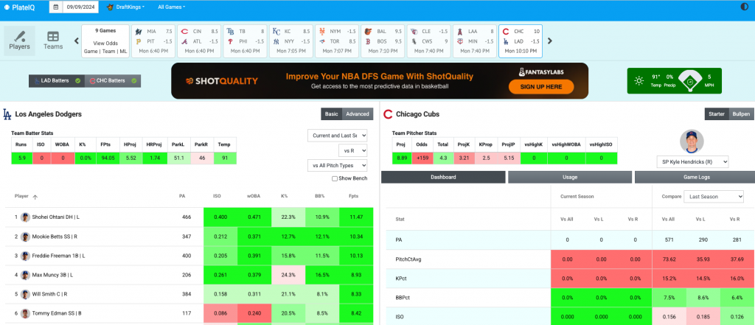755x325 pixels.
Task: Select the BAL vs BOS game card
Action: click(x=383, y=41)
